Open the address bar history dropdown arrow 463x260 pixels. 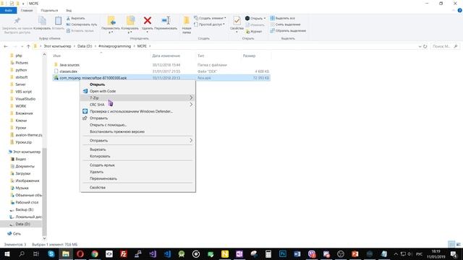(x=420, y=46)
